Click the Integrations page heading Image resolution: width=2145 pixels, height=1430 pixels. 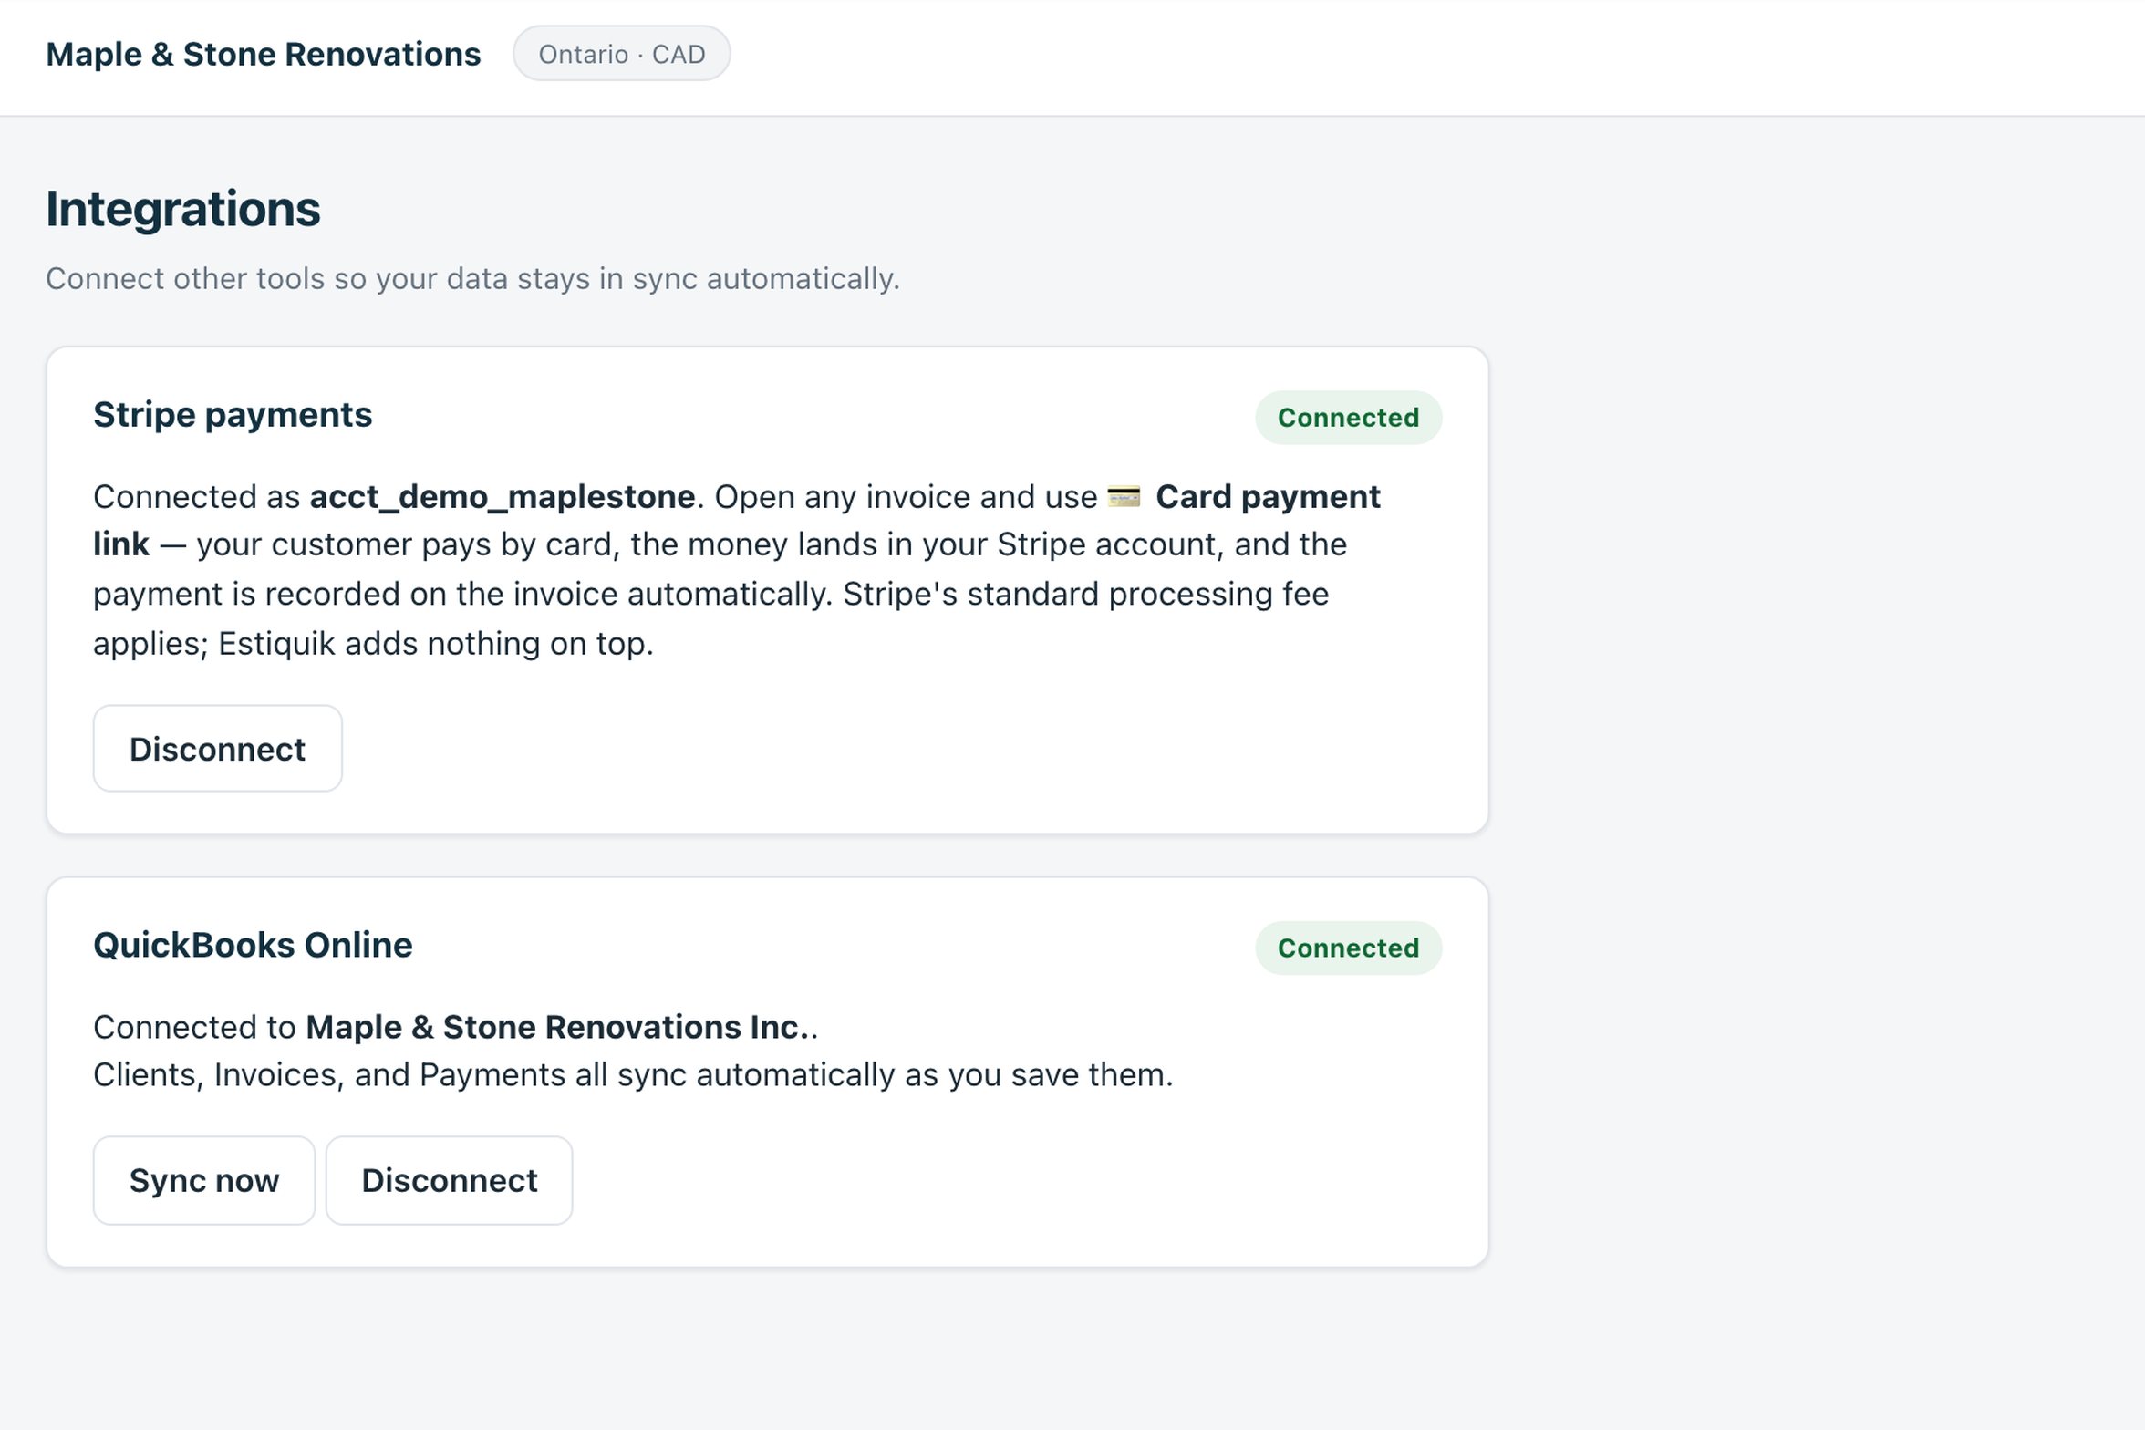pyautogui.click(x=183, y=209)
